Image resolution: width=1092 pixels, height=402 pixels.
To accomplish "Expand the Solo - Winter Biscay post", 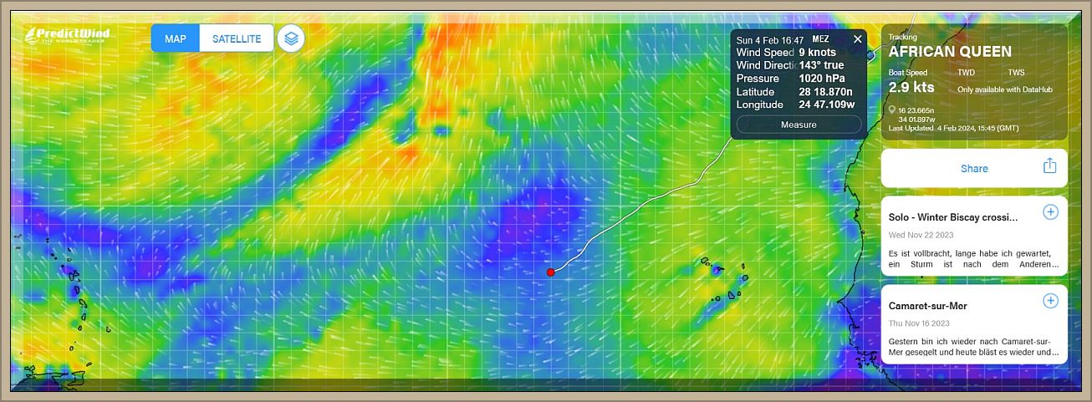I will point(1050,212).
